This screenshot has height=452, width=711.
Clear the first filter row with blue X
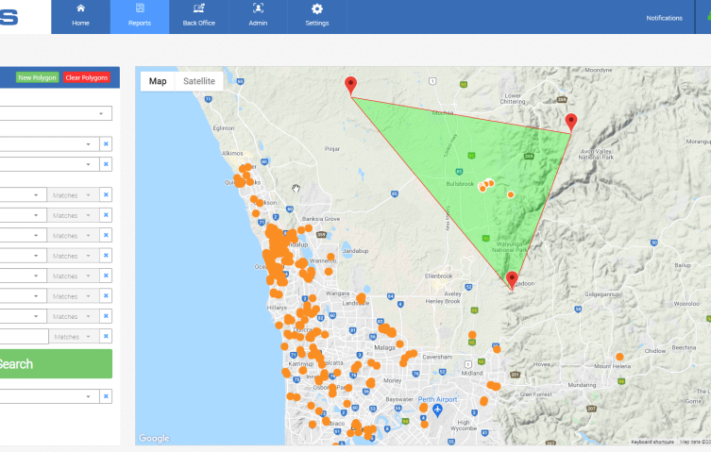(106, 144)
